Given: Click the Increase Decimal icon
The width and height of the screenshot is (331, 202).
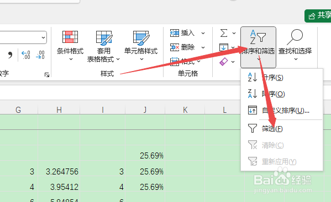Looking at the screenshot, I should [26, 55].
